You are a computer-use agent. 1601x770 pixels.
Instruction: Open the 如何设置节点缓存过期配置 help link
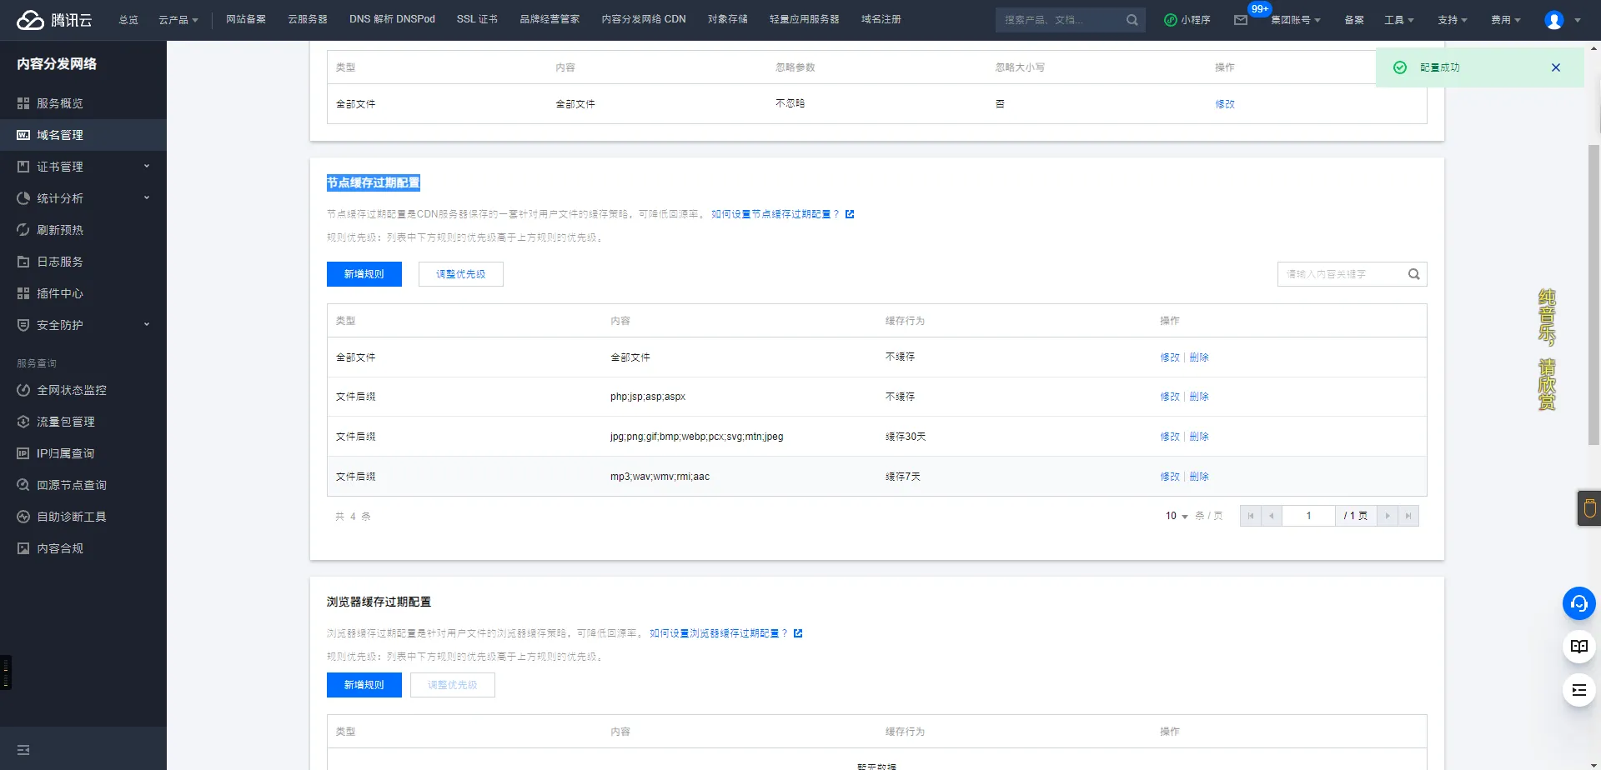775,214
